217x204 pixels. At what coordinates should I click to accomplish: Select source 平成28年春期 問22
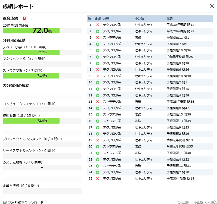[180, 31]
